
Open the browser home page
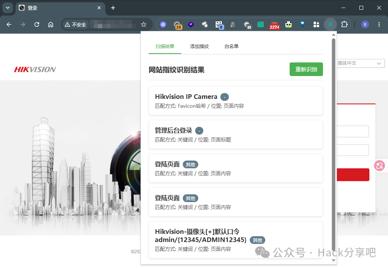point(51,24)
